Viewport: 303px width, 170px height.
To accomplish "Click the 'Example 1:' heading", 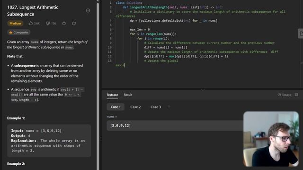I will tap(16, 118).
